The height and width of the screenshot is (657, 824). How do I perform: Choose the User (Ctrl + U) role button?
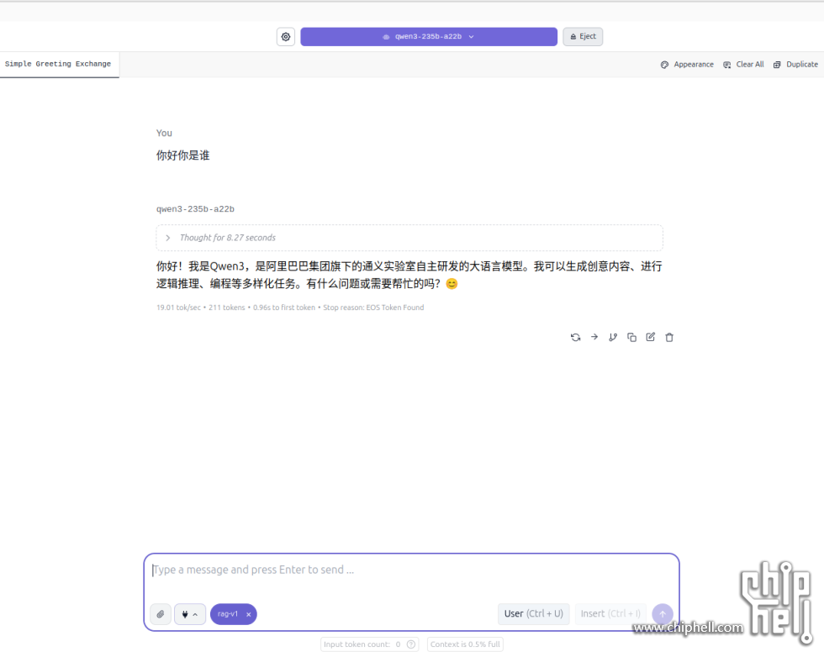point(533,614)
